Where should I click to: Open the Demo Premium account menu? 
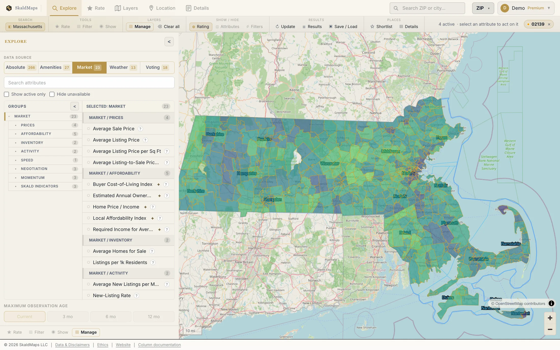(526, 8)
